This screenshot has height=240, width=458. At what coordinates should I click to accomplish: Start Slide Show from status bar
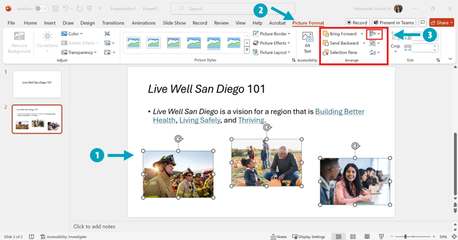(x=381, y=237)
